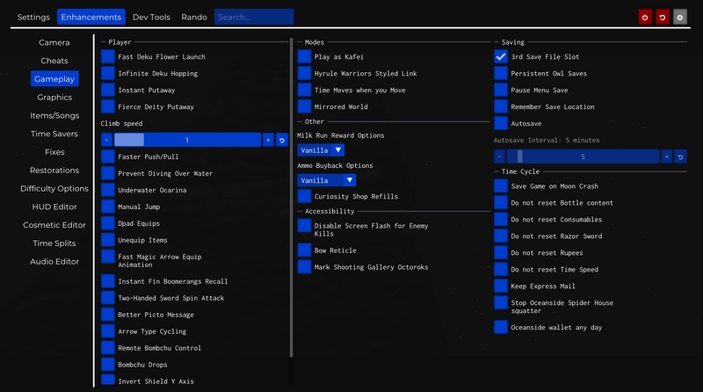Toggle Pause Menu Save checkbox
The width and height of the screenshot is (703, 392).
tap(501, 90)
